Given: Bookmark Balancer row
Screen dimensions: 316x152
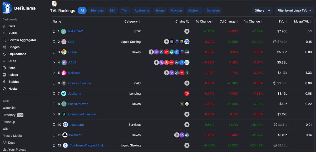Looking at the screenshot, I should click(54, 135).
